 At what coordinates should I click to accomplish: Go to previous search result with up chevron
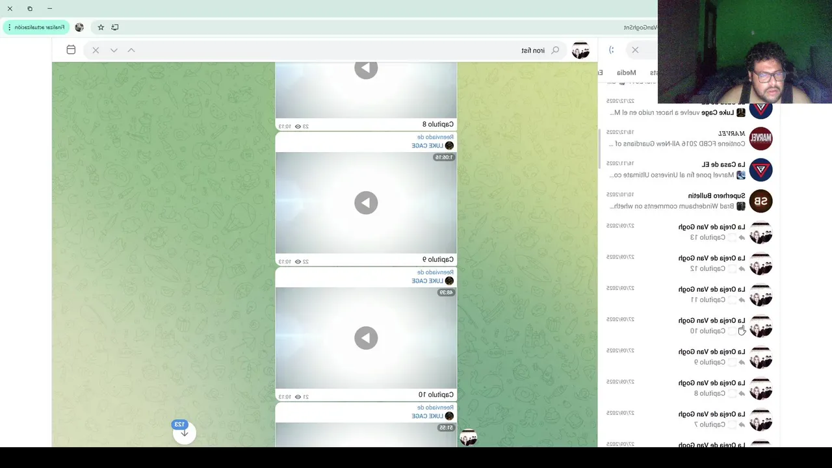(131, 50)
